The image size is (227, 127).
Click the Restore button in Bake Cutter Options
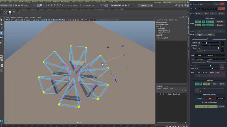220,98
